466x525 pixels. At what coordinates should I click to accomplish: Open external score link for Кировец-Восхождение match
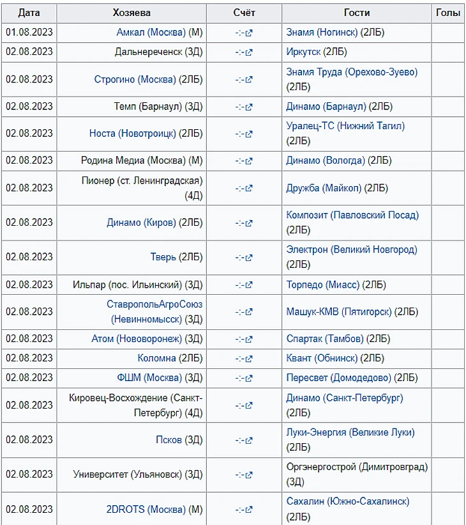(244, 405)
